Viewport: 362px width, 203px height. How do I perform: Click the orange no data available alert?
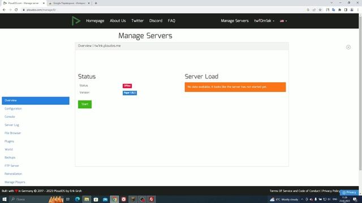click(235, 87)
